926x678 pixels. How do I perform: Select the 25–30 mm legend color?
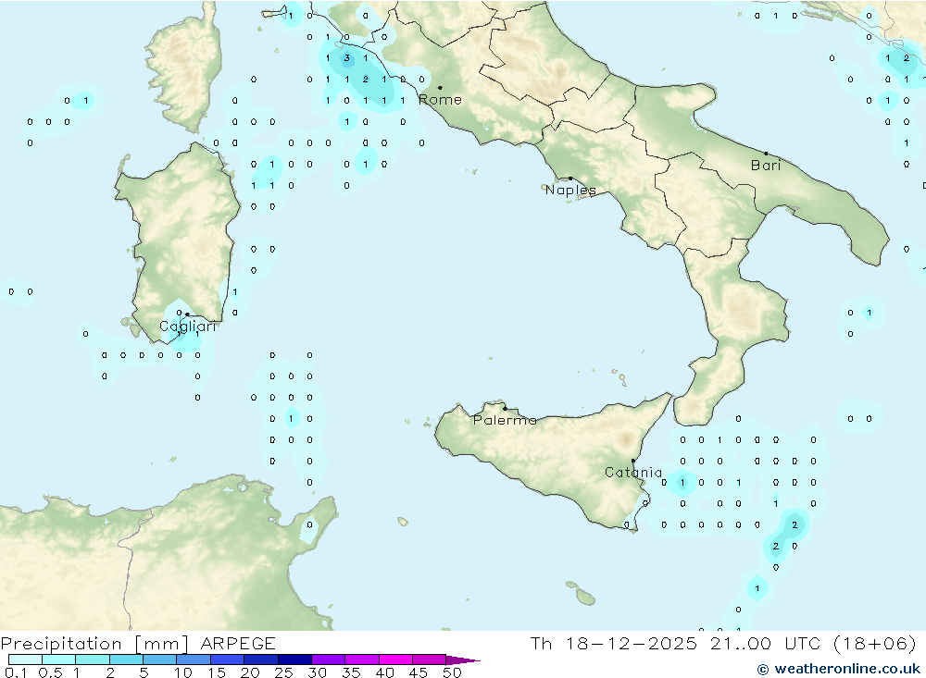click(294, 660)
